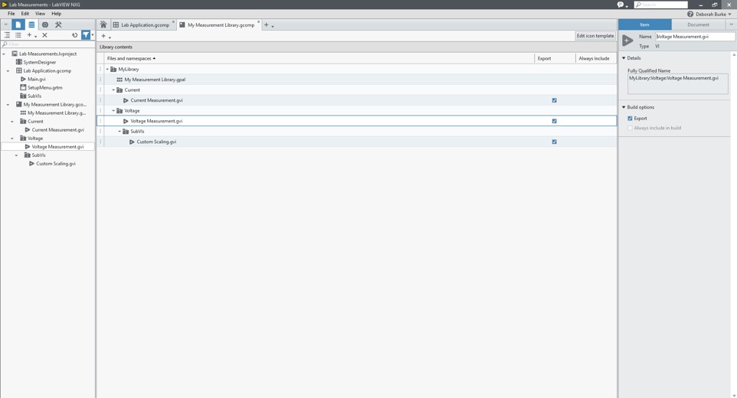Switch to the Project Files tab icon

[18, 24]
